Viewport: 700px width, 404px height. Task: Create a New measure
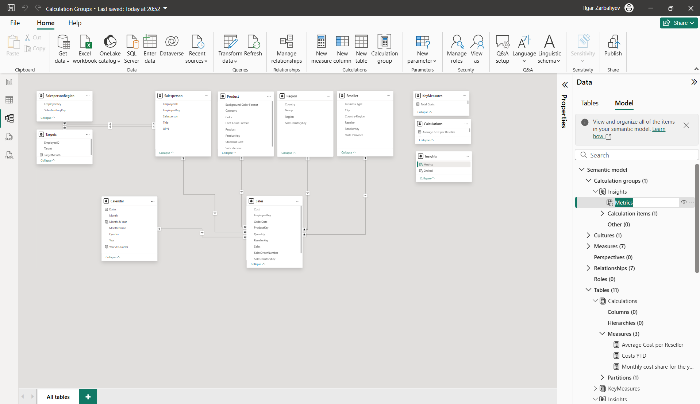[321, 49]
